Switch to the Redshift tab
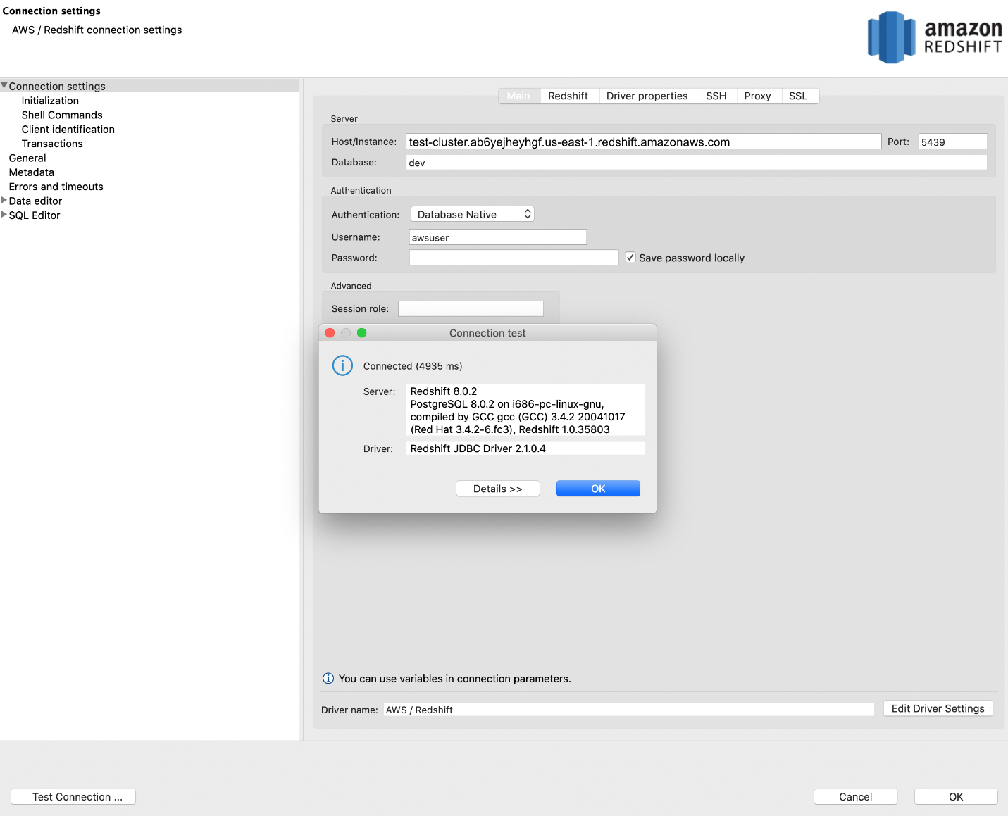This screenshot has width=1008, height=816. [x=568, y=96]
